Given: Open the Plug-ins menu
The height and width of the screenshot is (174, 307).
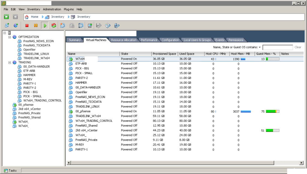Looking at the screenshot, I should click(x=69, y=9).
